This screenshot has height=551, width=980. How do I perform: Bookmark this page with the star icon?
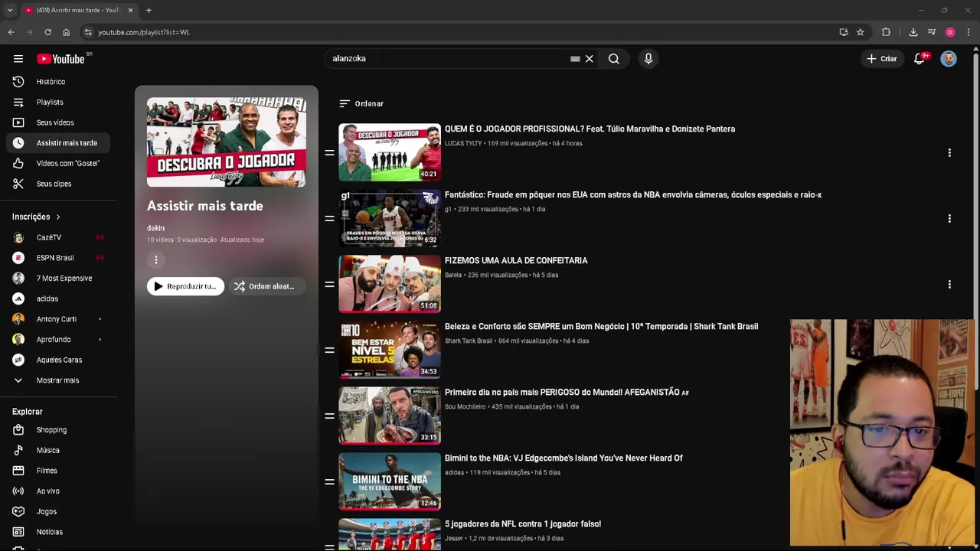[x=861, y=32]
